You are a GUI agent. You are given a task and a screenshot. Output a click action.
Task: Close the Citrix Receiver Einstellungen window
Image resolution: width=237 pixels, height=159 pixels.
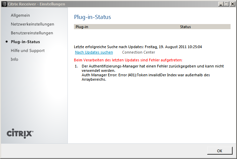point(232,4)
